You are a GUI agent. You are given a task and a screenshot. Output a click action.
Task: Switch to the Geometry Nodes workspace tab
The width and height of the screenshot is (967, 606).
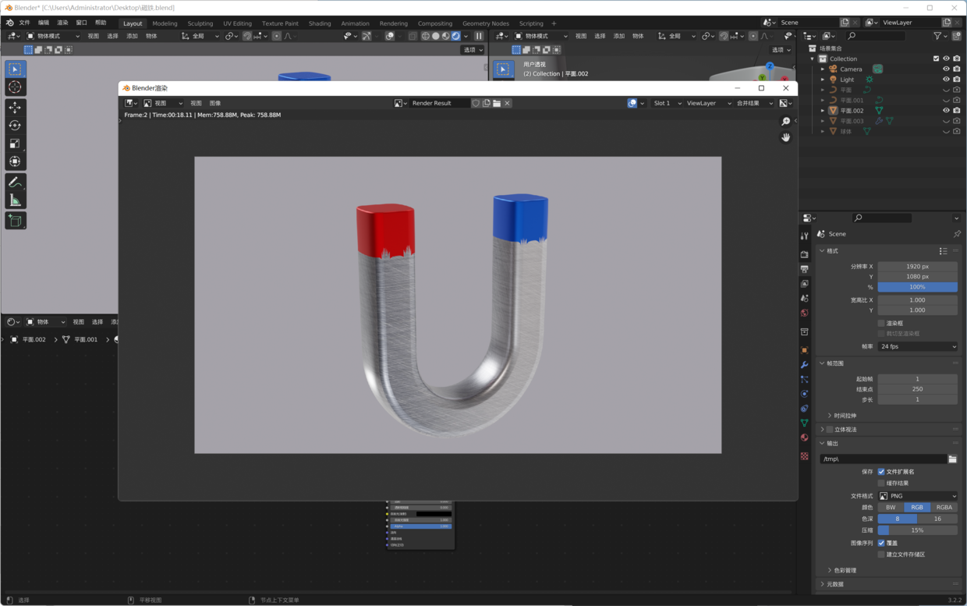(x=485, y=23)
